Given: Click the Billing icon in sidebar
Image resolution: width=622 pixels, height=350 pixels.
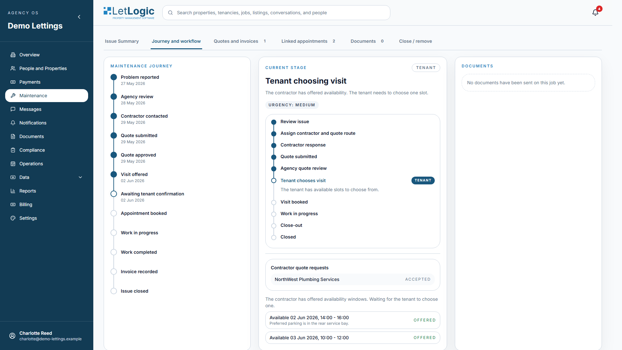Looking at the screenshot, I should (13, 204).
